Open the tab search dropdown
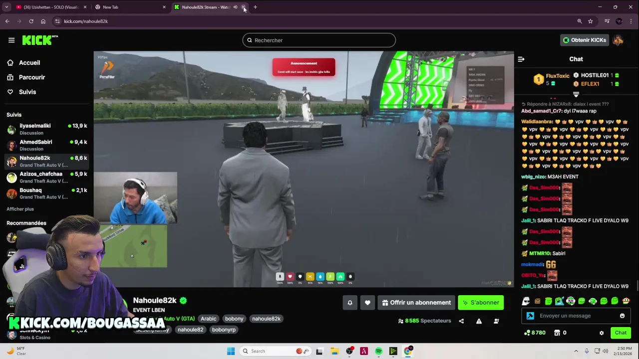Image resolution: width=639 pixels, height=359 pixels. [x=6, y=7]
